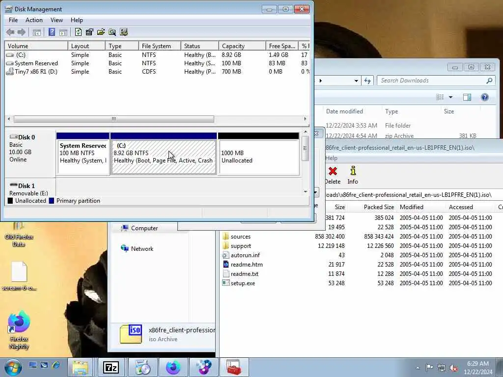Select the 1000 MB Unallocated space block
The image size is (503, 377).
(258, 154)
